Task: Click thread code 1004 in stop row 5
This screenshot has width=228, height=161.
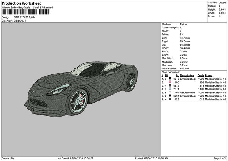Action: (x=201, y=93)
